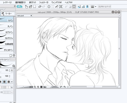Screen dimensions: 127x103
Task: Open the レイヤー(L) menu
Action: 7,2
